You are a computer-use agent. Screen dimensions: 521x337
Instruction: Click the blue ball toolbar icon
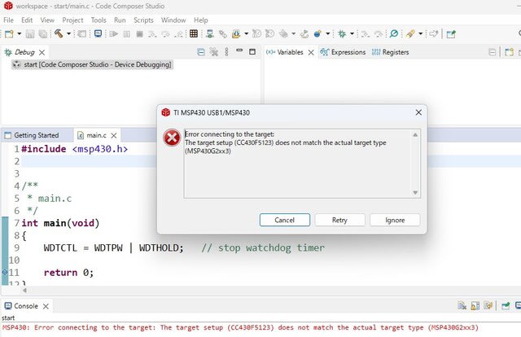tap(317, 33)
